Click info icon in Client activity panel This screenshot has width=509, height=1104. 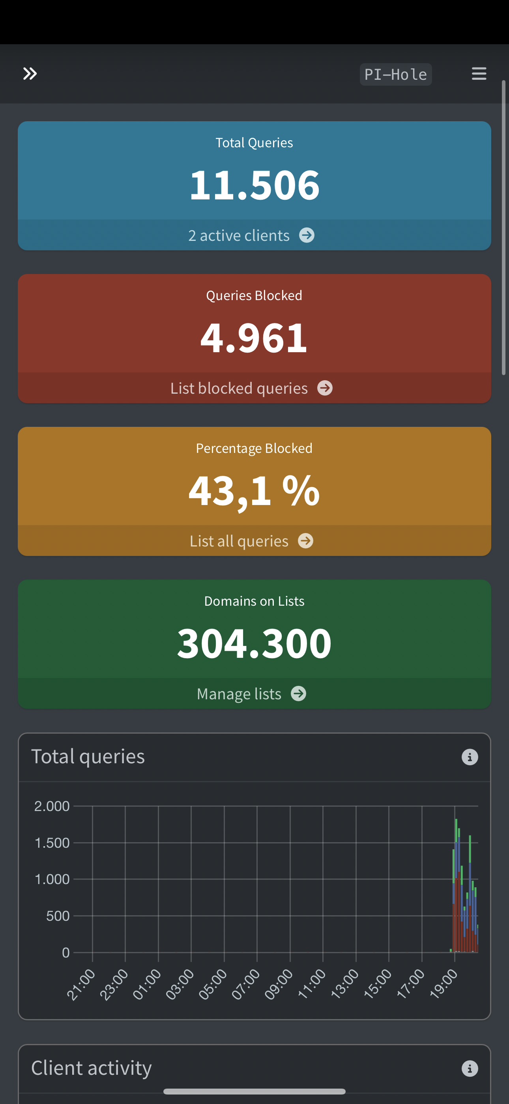coord(470,1068)
